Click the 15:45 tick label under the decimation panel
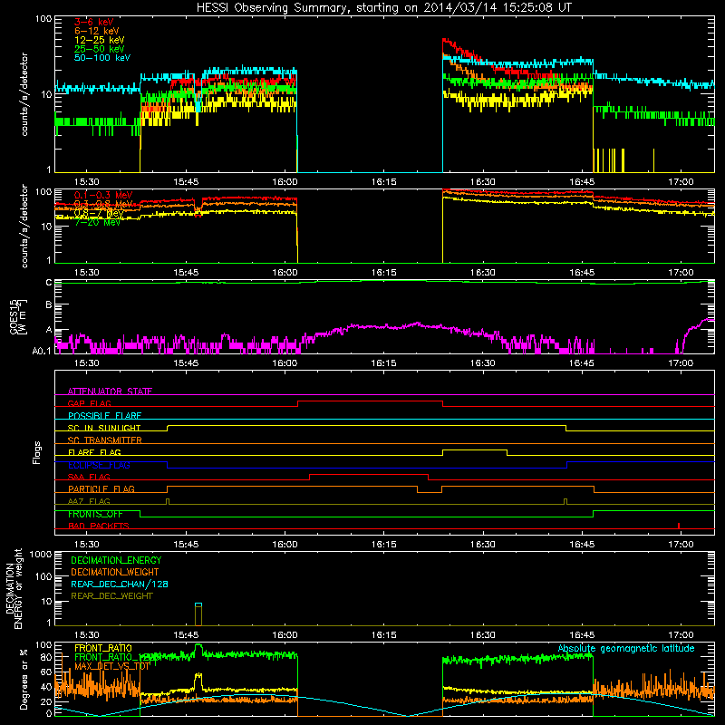Screen dimensions: 725x725 pyautogui.click(x=186, y=635)
